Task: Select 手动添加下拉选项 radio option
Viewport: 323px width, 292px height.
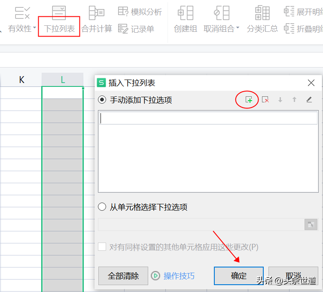Action: coord(102,100)
